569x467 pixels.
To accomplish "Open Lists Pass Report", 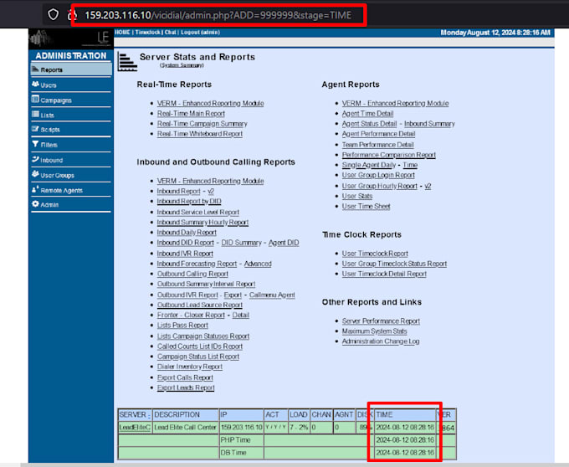I will [x=182, y=326].
